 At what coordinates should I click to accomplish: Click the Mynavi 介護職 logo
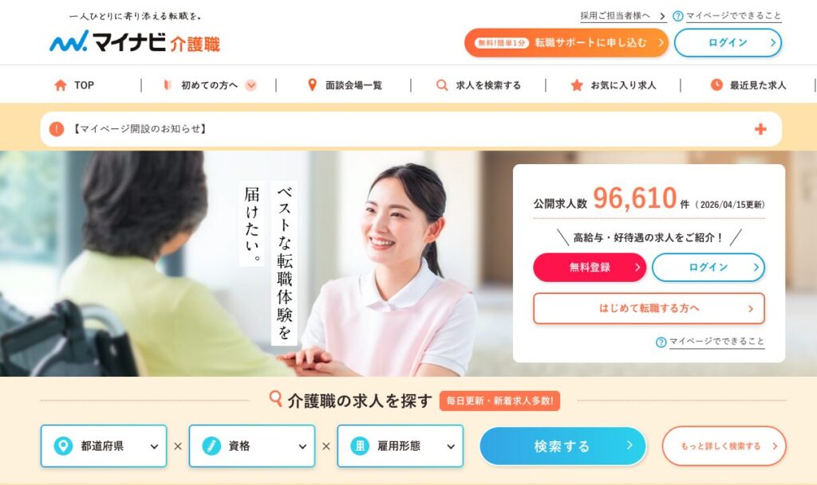point(135,41)
